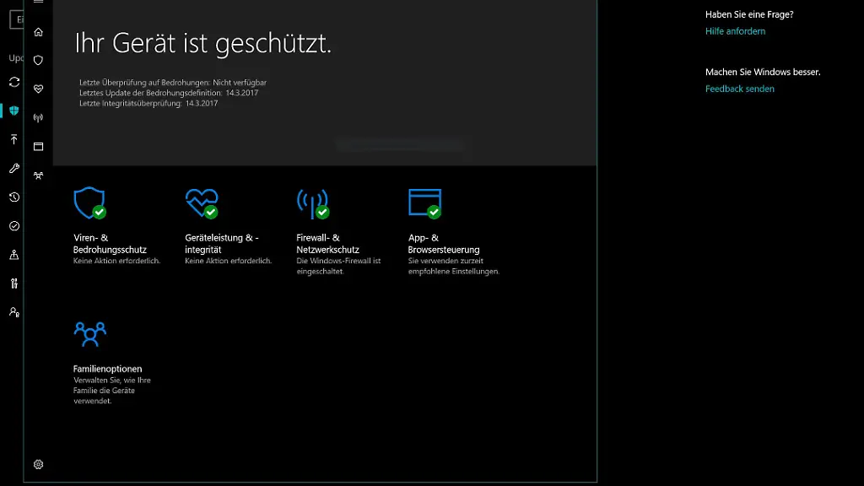
Task: Select the App & Browser window icon in sidebar
Action: click(x=37, y=147)
